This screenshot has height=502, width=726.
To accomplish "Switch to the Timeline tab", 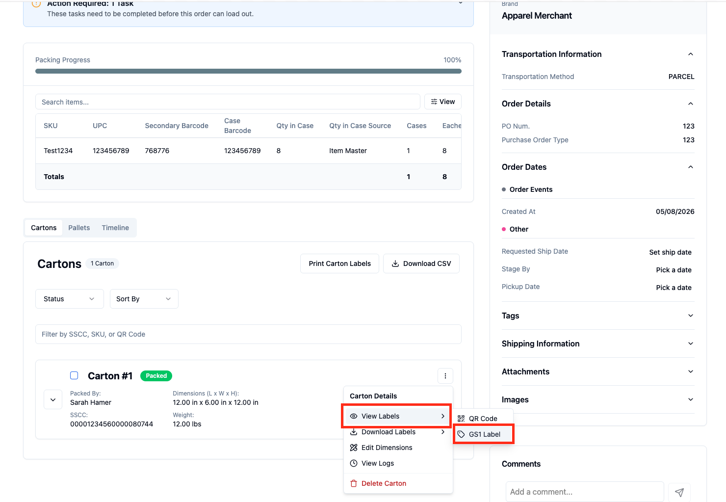I will tap(115, 228).
